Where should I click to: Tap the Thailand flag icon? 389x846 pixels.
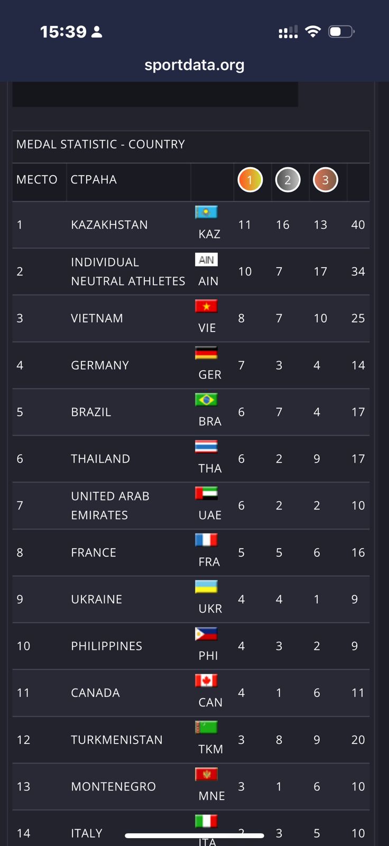tap(206, 446)
